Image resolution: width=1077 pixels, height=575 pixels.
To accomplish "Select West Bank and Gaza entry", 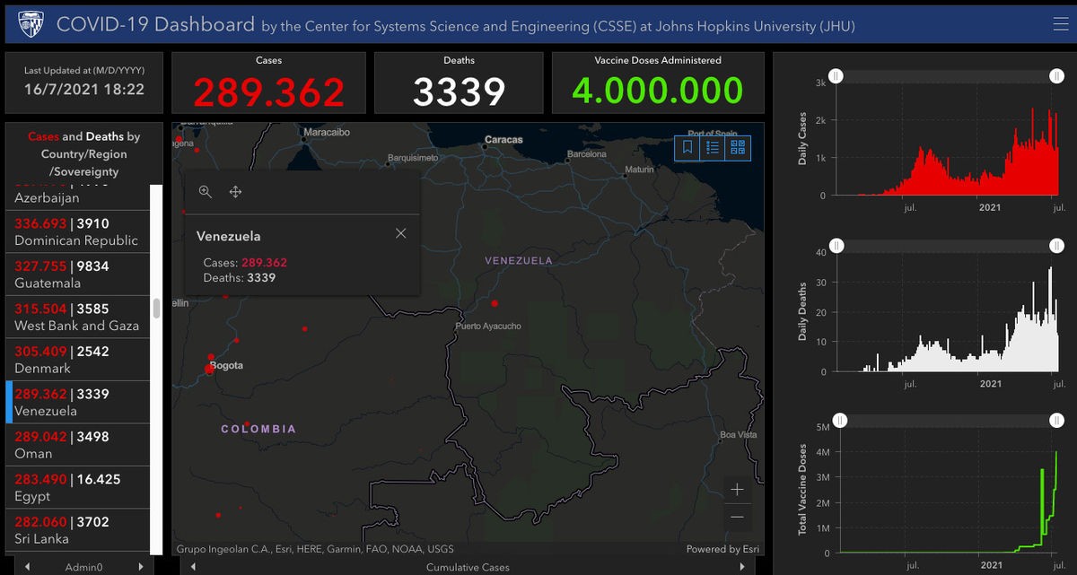I will [x=77, y=317].
